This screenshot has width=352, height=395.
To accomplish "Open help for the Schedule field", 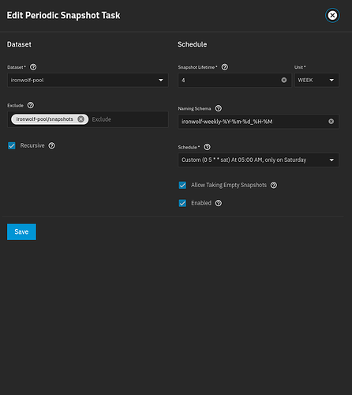I will click(208, 147).
